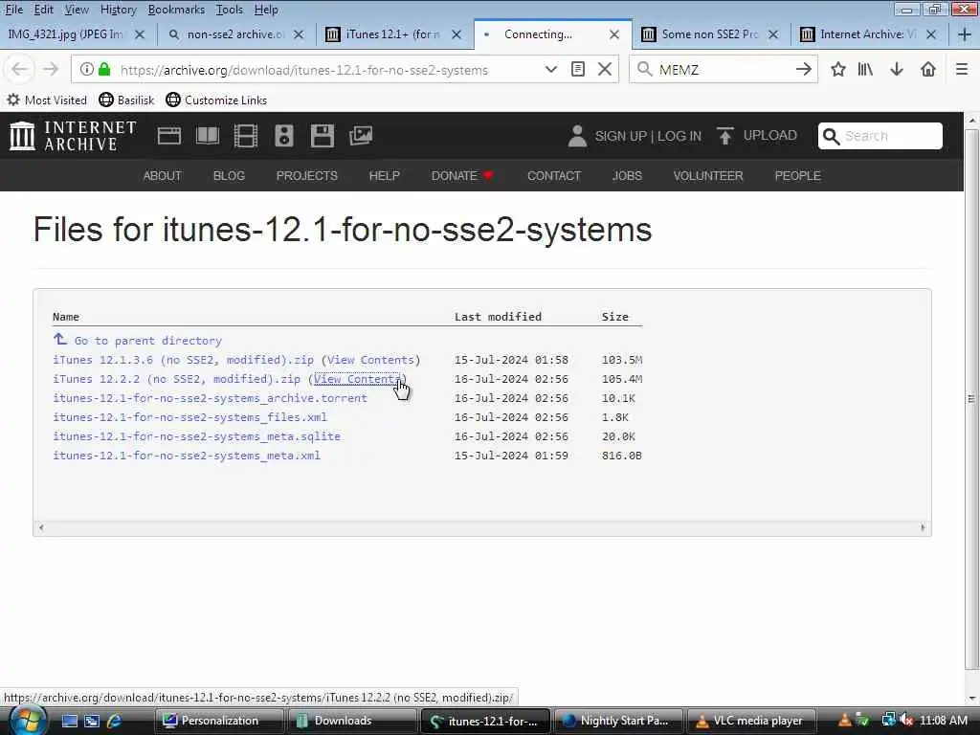Image resolution: width=980 pixels, height=735 pixels.
Task: Click the browser back arrow
Action: point(19,69)
